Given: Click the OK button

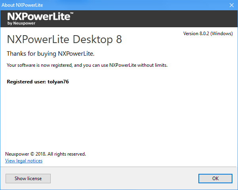Looking at the screenshot, I should pos(215,178).
